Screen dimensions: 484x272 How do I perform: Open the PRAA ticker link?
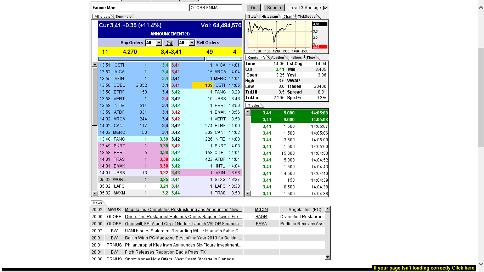261,224
